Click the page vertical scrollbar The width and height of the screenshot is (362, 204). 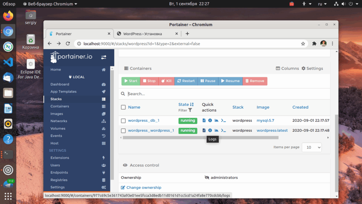tap(337, 153)
